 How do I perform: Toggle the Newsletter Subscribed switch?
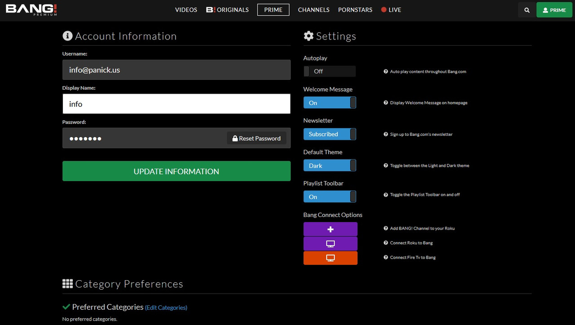(x=329, y=134)
